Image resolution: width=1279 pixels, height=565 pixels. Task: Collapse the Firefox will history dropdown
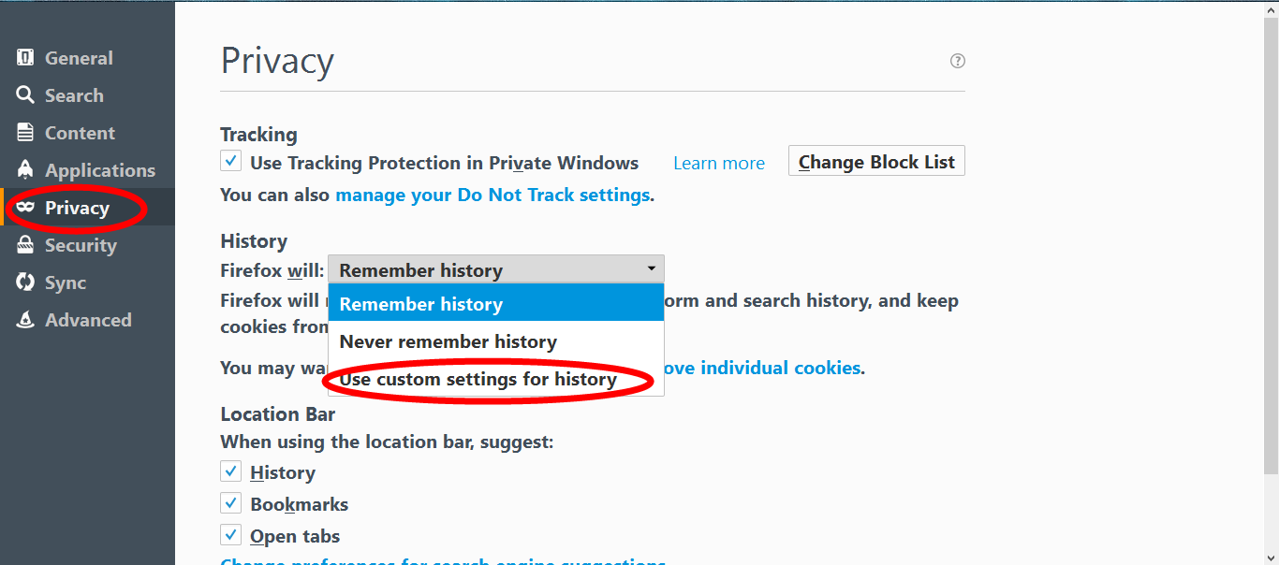point(496,270)
